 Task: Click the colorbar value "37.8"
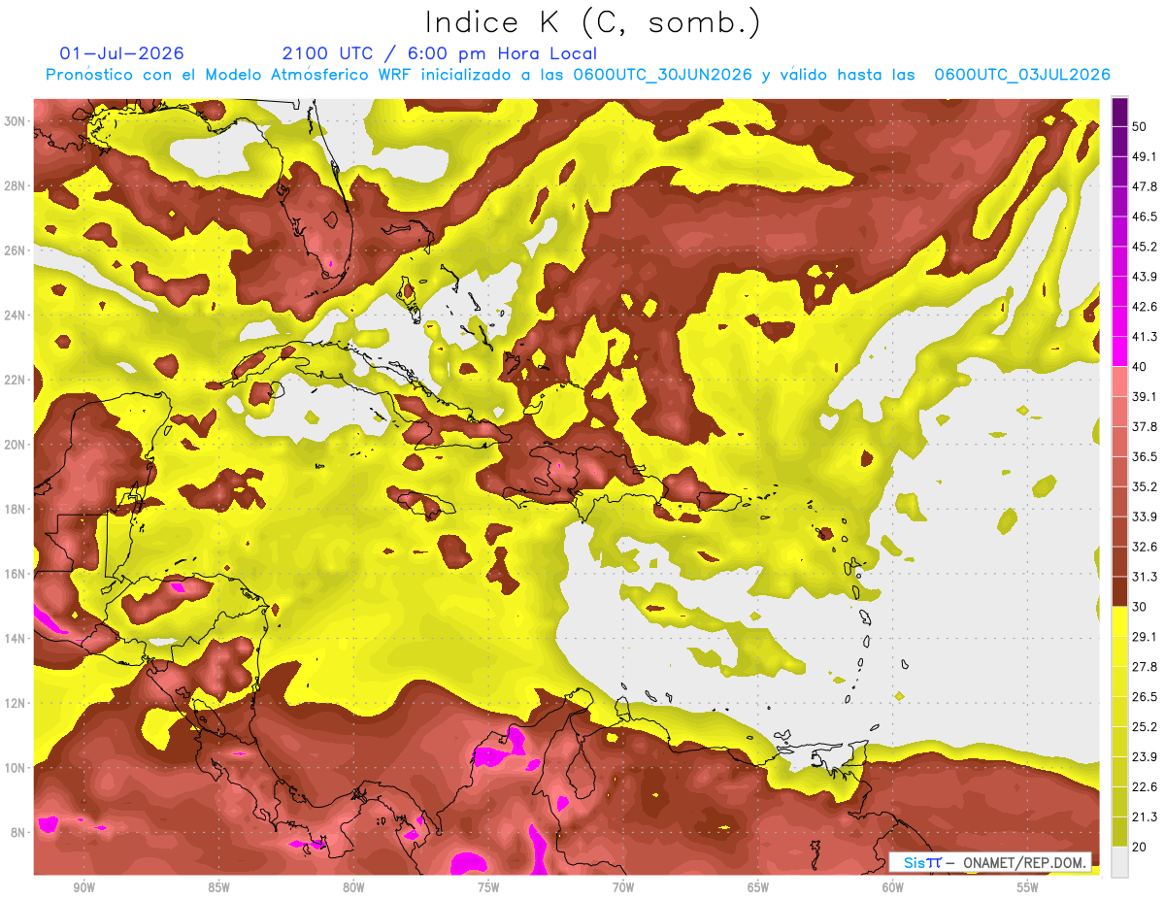click(x=1144, y=426)
